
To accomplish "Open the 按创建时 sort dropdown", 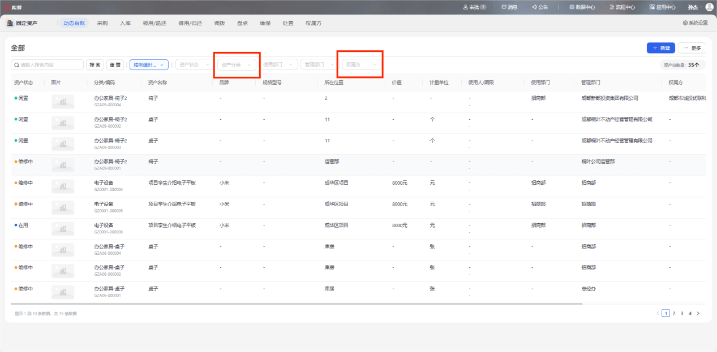I will pos(149,65).
